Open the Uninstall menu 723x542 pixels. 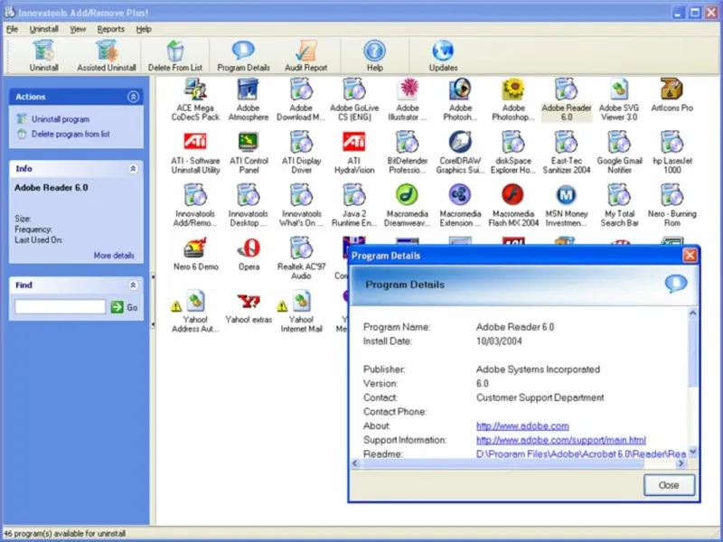pyautogui.click(x=43, y=29)
